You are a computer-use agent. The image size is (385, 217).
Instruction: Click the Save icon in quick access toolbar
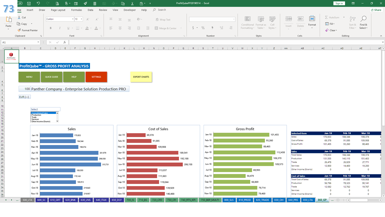pyautogui.click(x=29, y=3)
